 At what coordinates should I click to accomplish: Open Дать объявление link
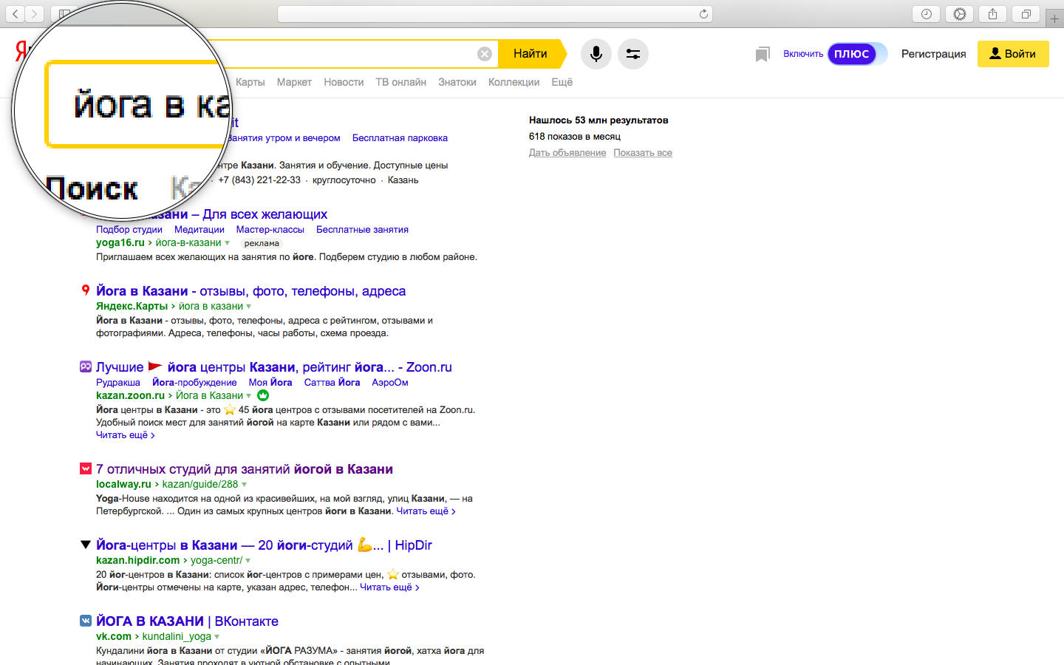(x=567, y=153)
